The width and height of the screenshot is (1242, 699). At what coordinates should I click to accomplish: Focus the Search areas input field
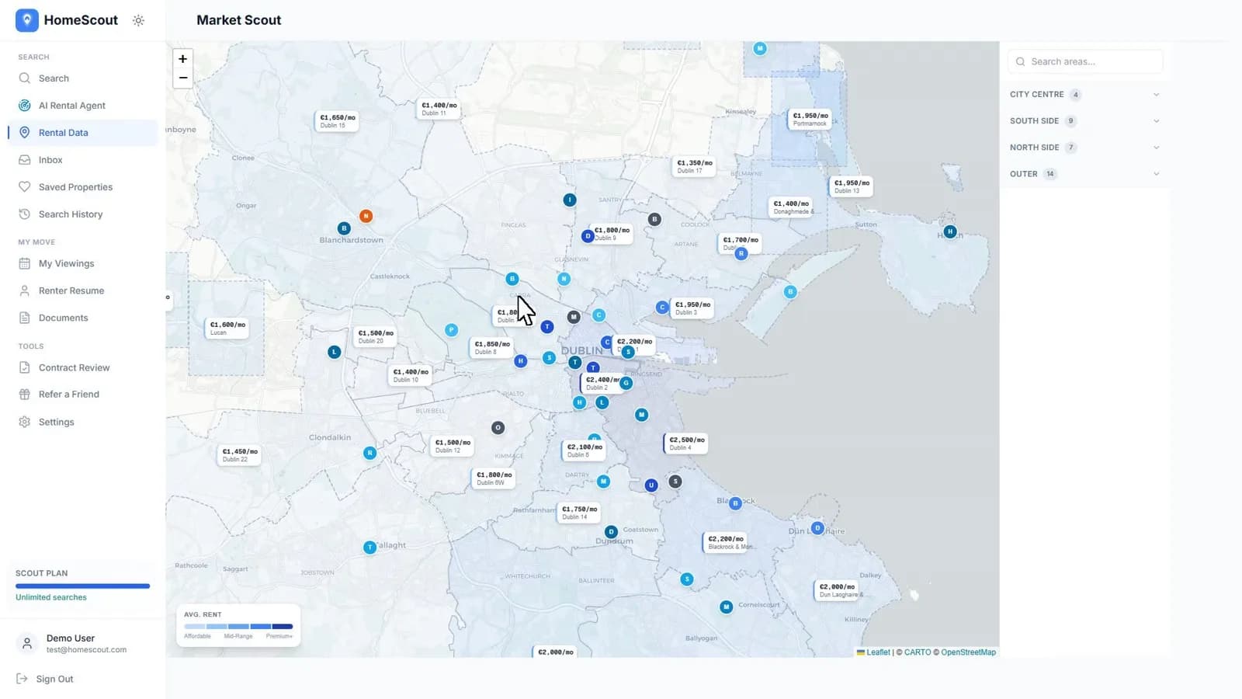coord(1085,61)
